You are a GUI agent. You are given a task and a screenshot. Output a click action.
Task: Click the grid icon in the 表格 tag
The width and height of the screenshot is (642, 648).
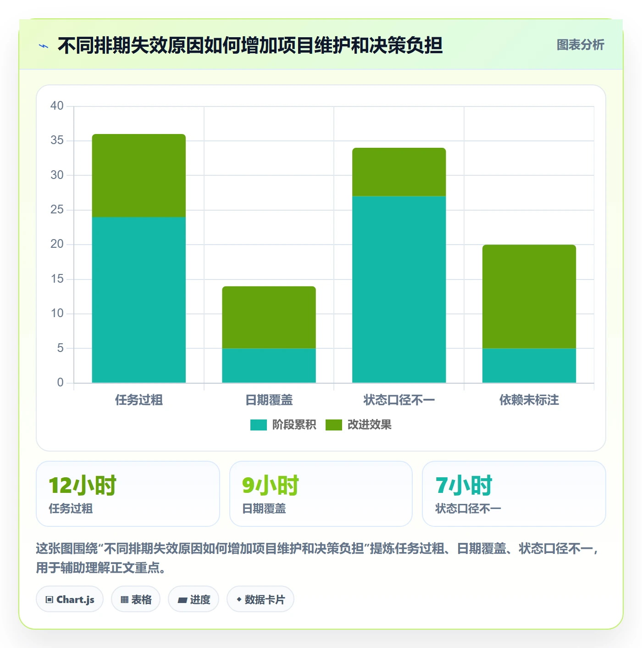coord(124,600)
